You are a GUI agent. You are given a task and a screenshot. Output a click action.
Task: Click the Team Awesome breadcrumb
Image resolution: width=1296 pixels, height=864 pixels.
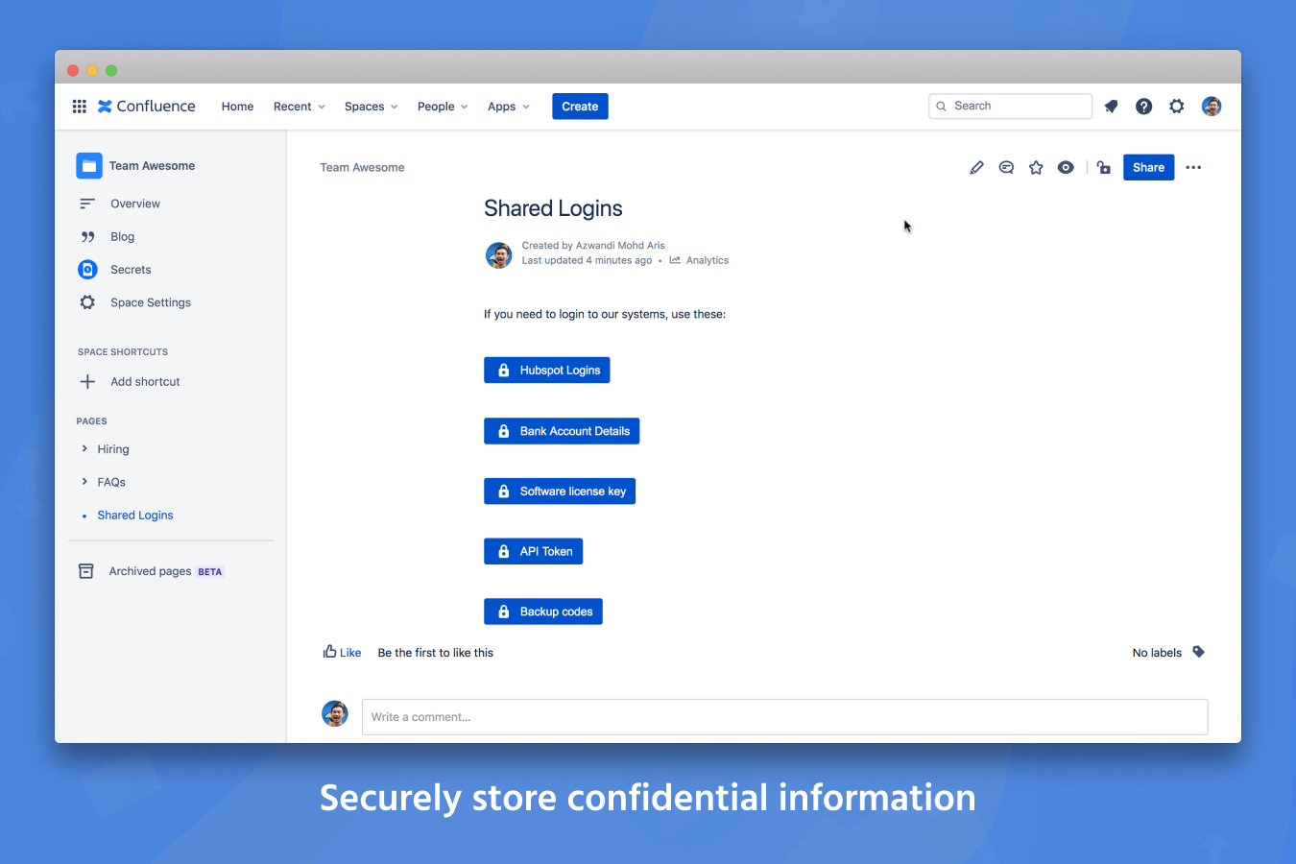click(x=362, y=167)
